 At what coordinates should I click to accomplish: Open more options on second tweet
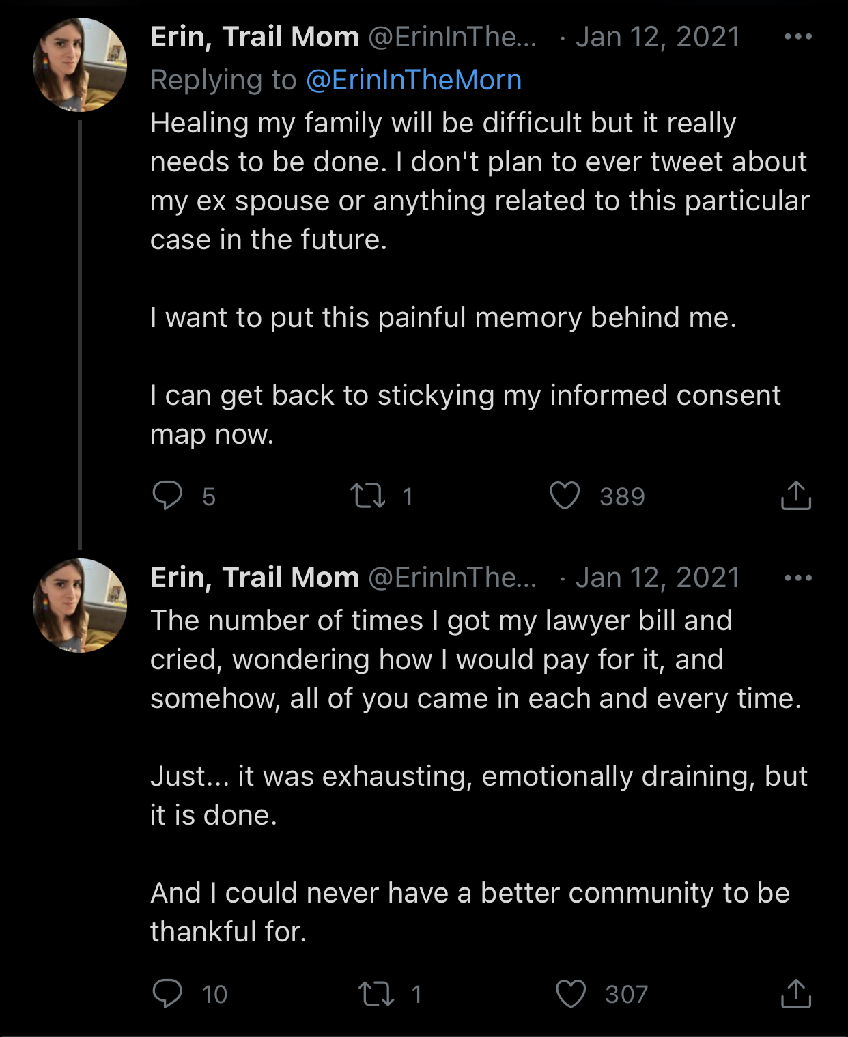click(798, 578)
